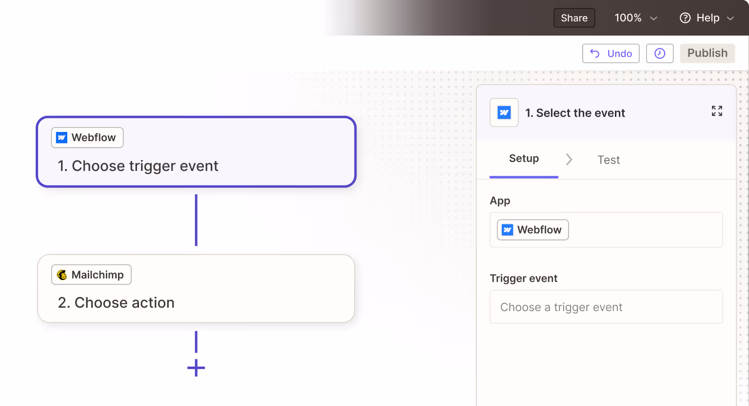749x406 pixels.
Task: Select the Webflow icon on the trigger step
Action: pyautogui.click(x=61, y=137)
